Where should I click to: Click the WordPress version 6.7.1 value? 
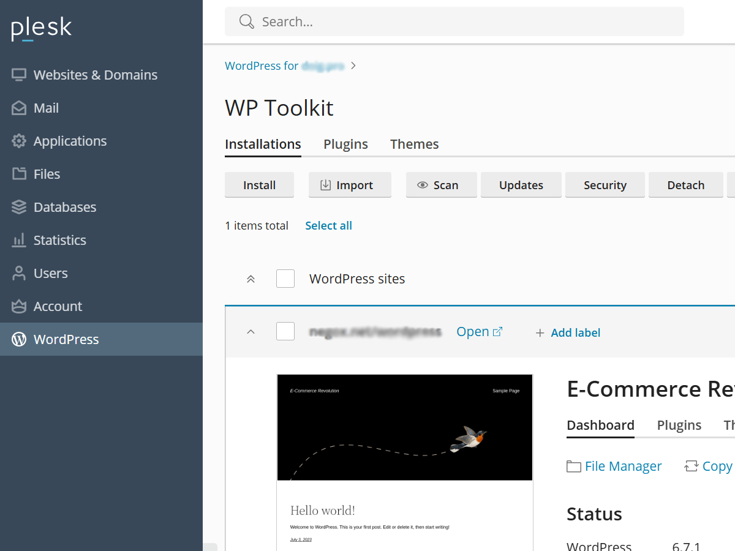(686, 546)
